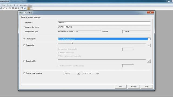Click the 'version:' label
This screenshot has height=97, width=173.
[105, 32]
